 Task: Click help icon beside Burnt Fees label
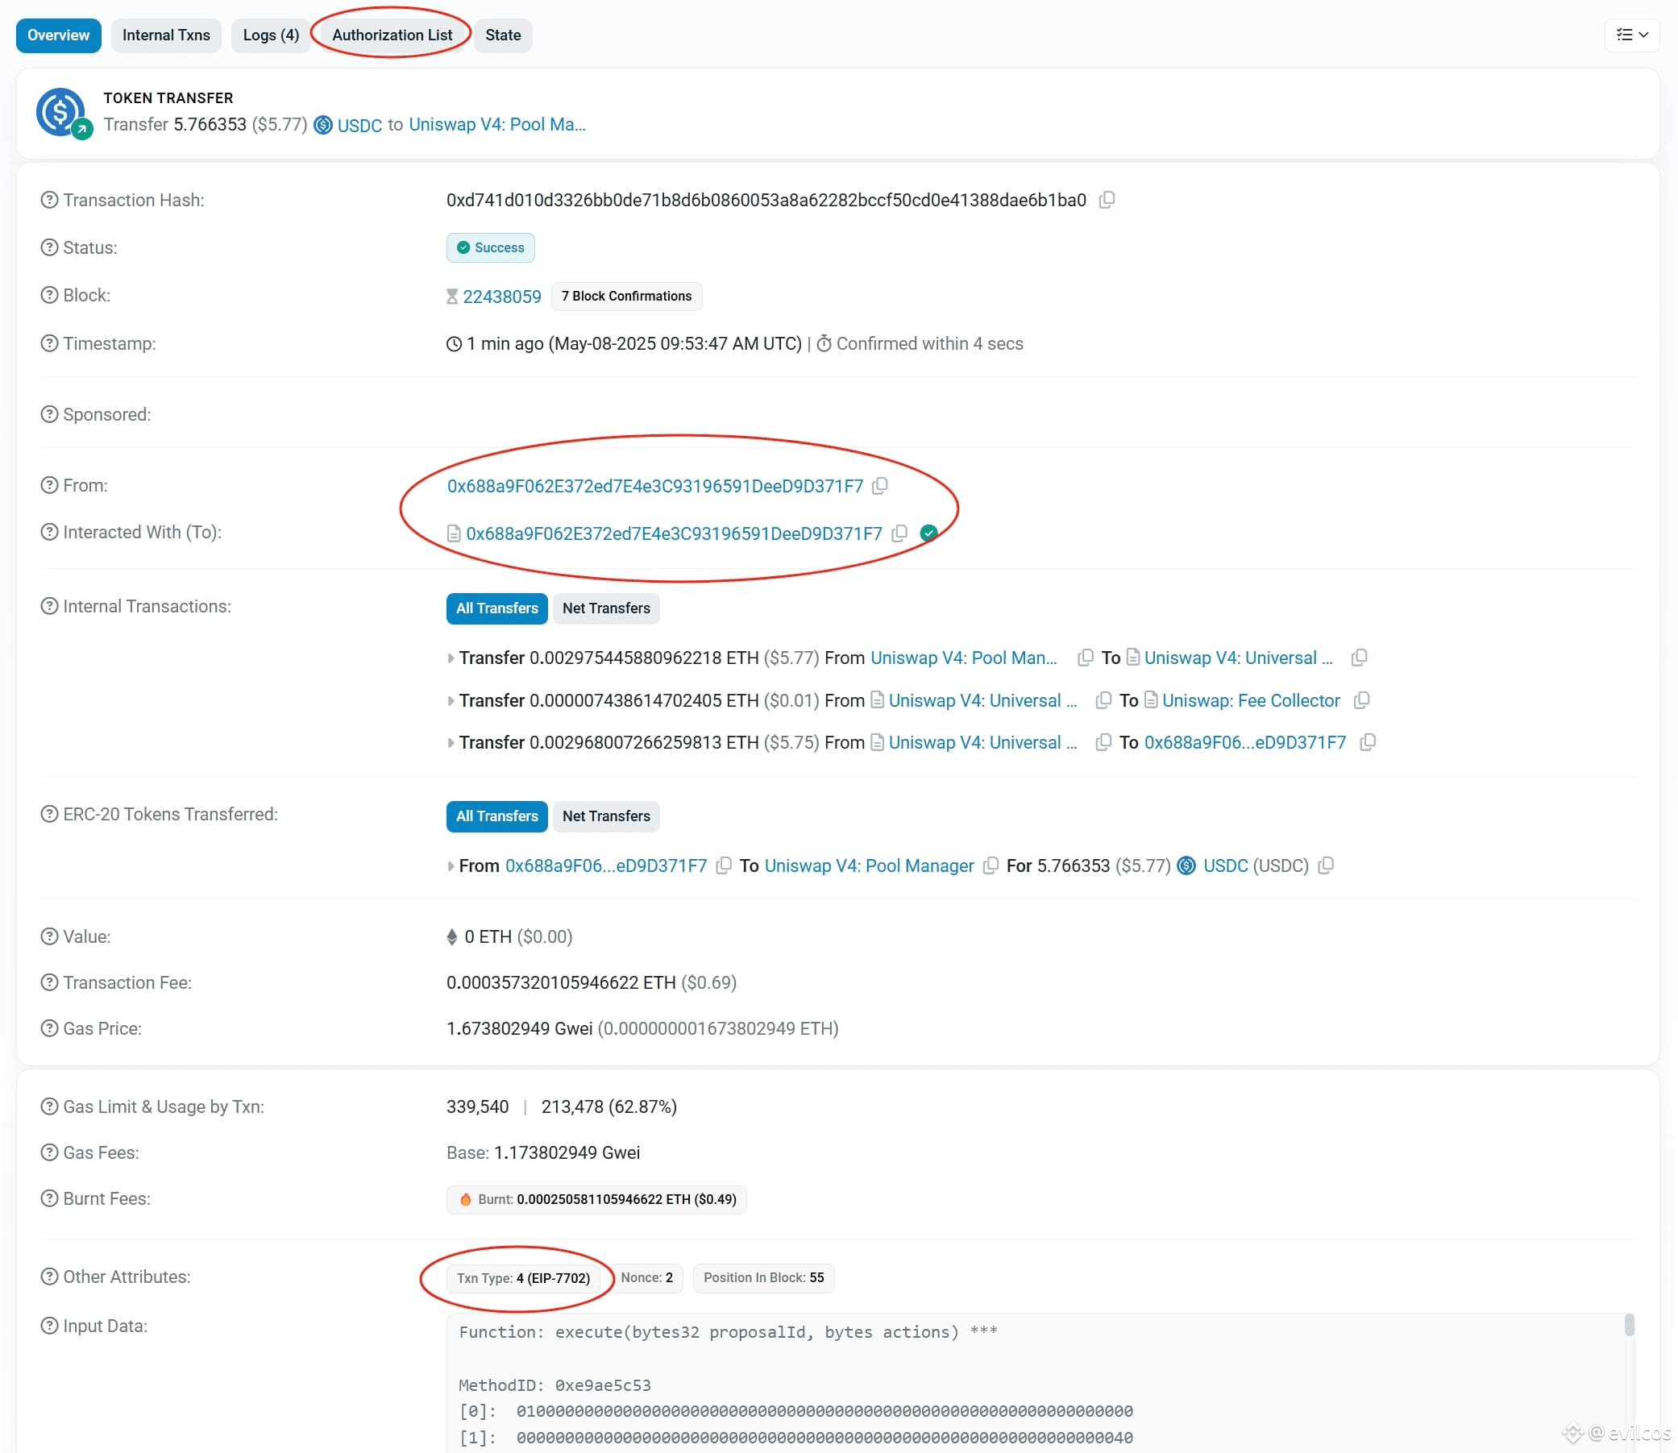(x=49, y=1198)
